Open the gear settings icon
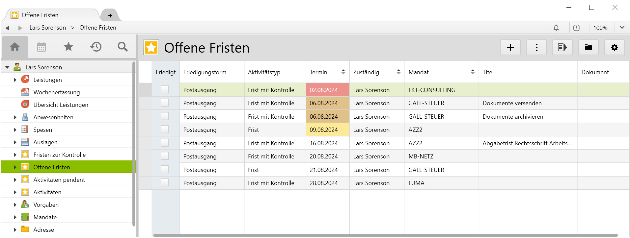 tap(614, 48)
